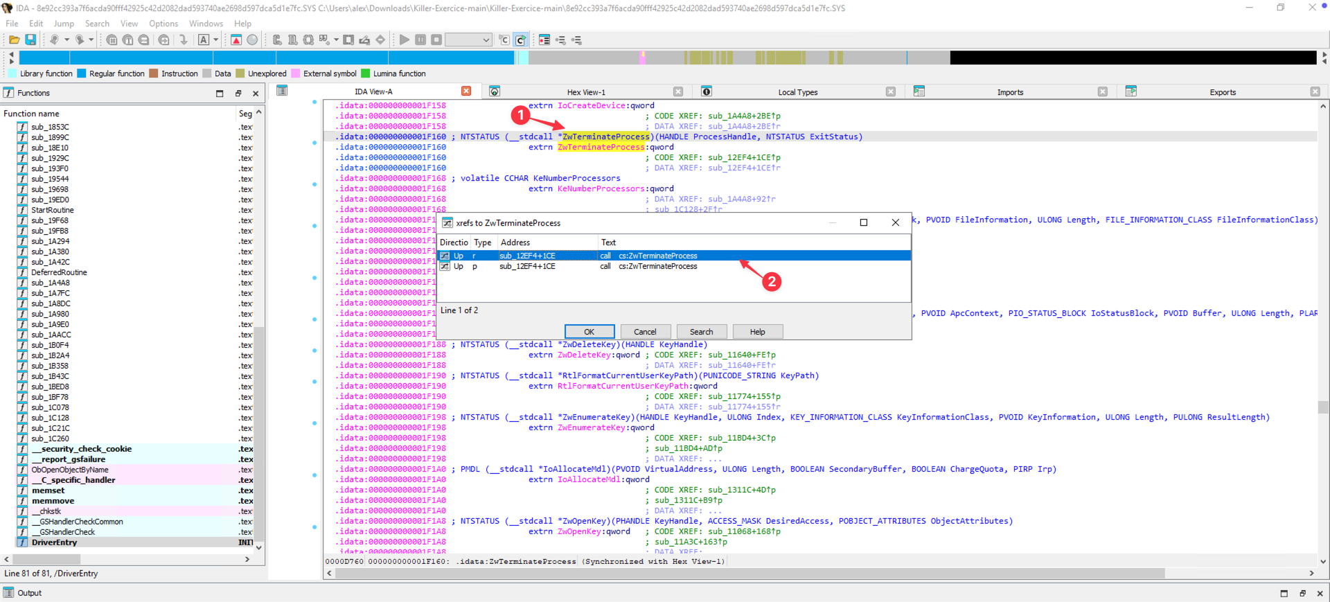
Task: Open the dropdown next to letter A icon
Action: tap(215, 40)
